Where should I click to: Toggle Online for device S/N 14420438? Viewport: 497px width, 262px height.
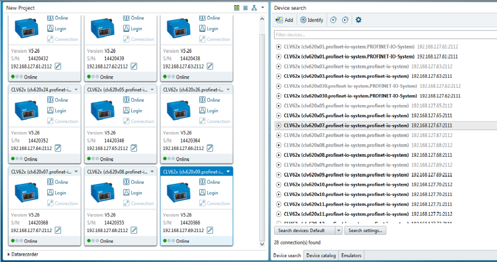pos(210,18)
